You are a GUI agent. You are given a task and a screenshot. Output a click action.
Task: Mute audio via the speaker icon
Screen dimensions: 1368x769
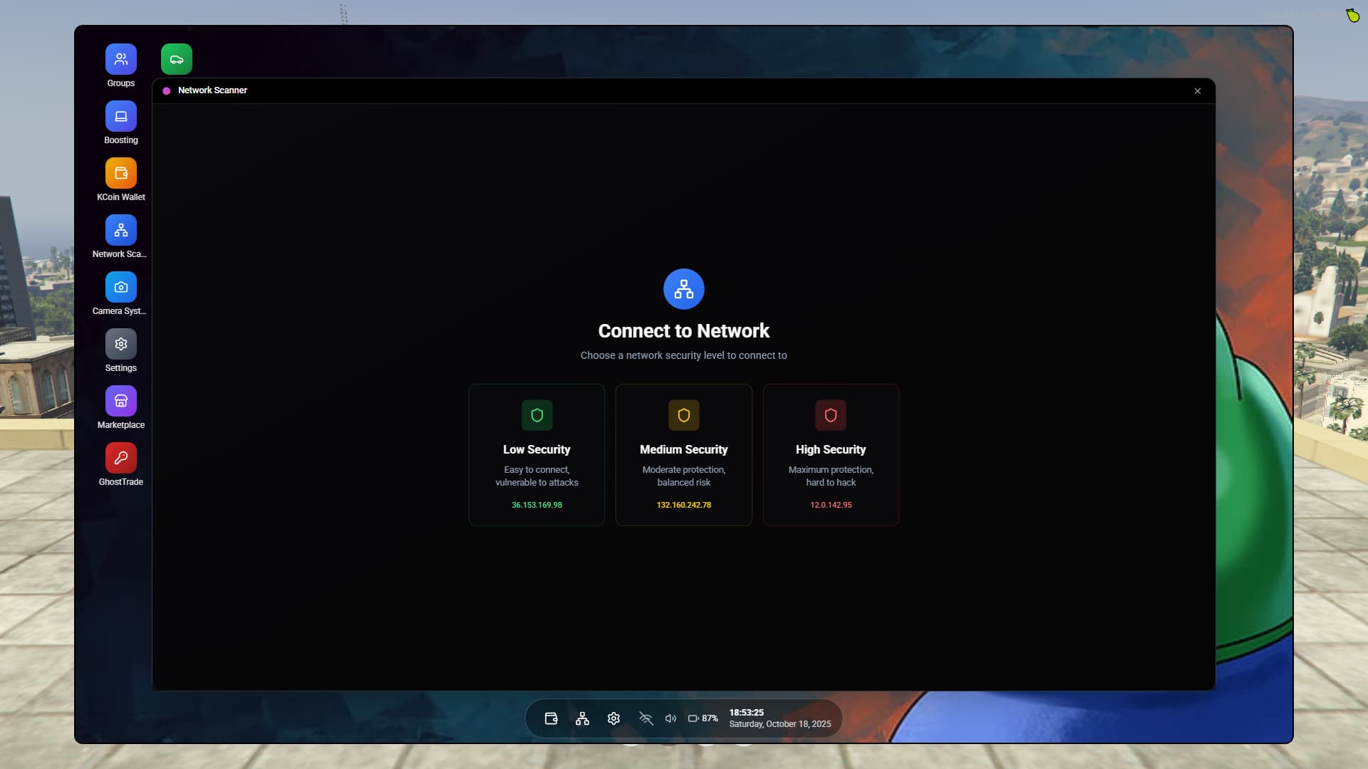(670, 718)
